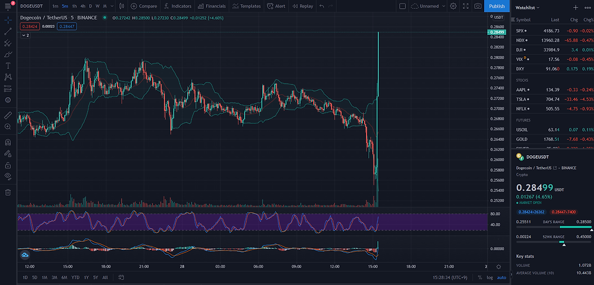Open indicator Templates

click(247, 6)
